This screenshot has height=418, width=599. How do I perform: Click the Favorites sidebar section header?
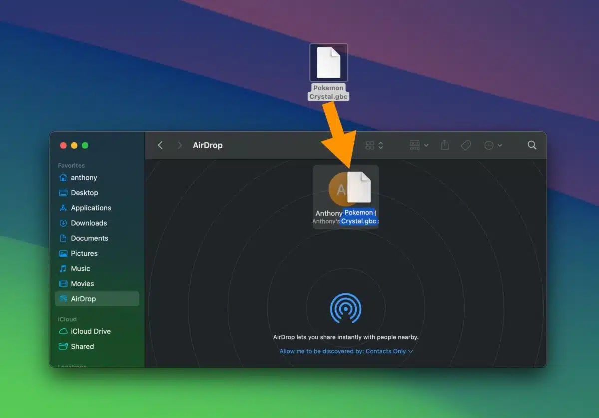point(71,165)
